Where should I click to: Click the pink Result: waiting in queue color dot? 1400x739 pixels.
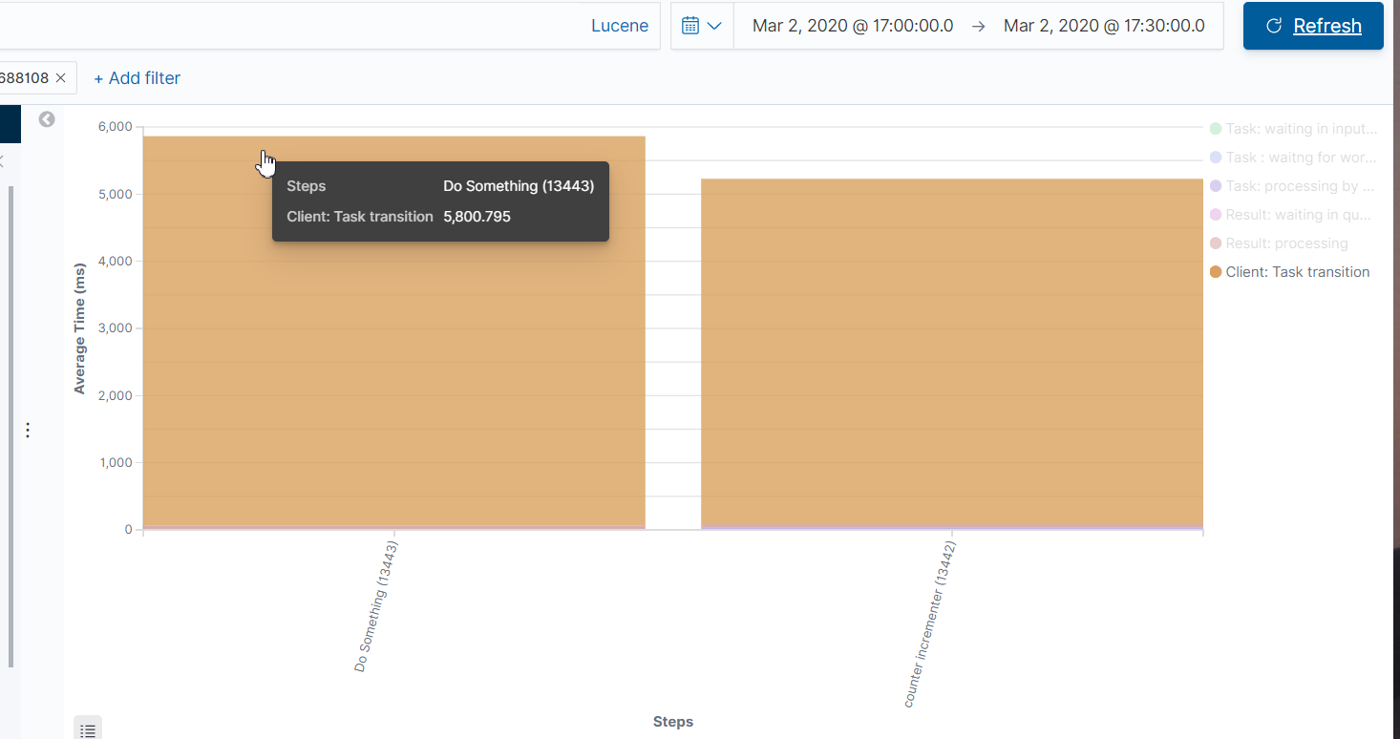1216,215
